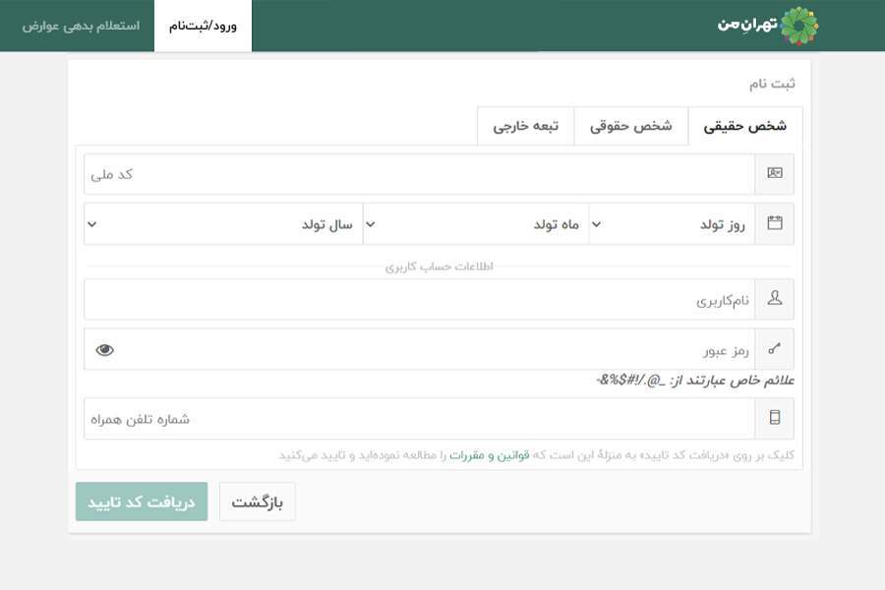
Task: Click the شماره تلفن همراه field
Action: tap(418, 419)
